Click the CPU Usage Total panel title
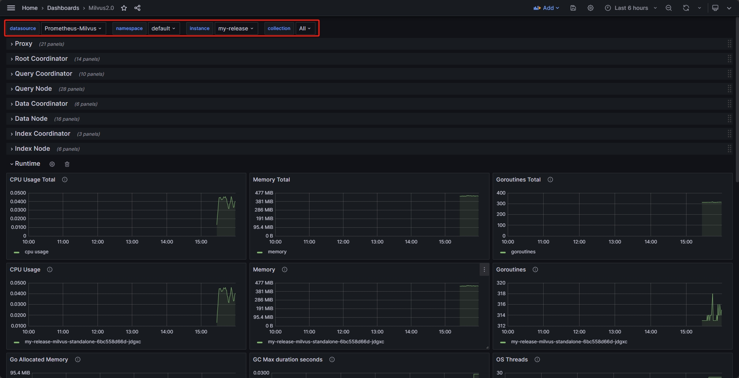Viewport: 739px width, 378px height. (x=32, y=180)
